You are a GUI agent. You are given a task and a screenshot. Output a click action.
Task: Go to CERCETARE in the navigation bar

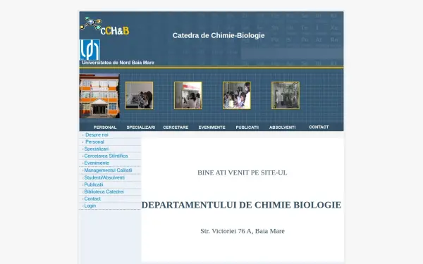point(176,127)
